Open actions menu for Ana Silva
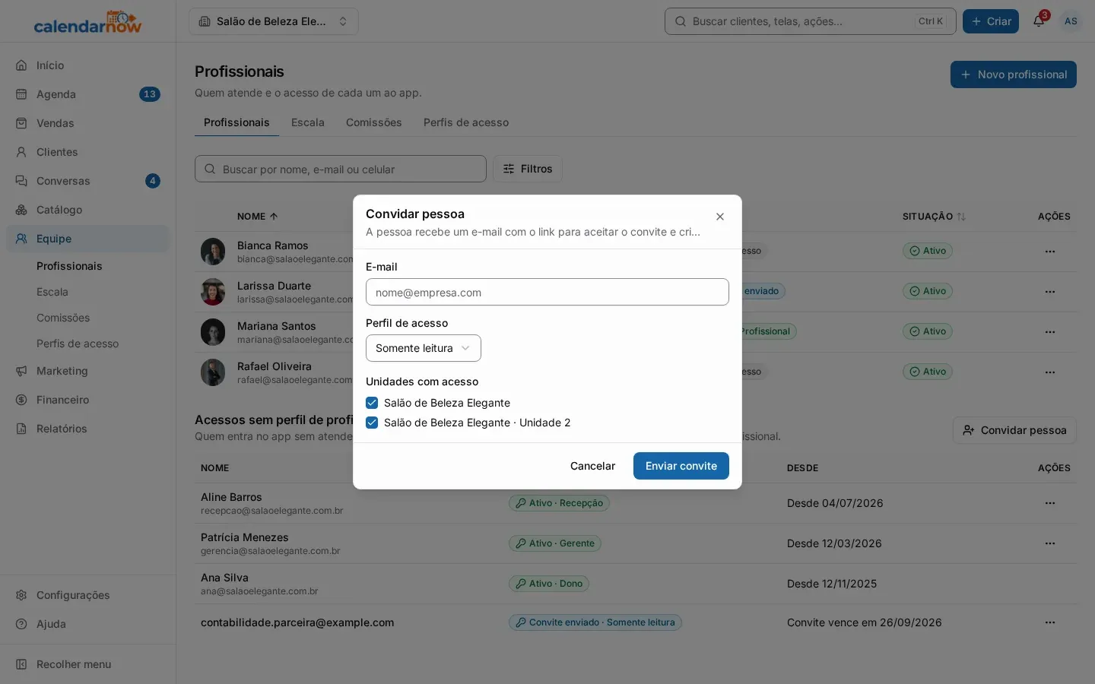Screen dimensions: 1095x684 coord(1050,584)
